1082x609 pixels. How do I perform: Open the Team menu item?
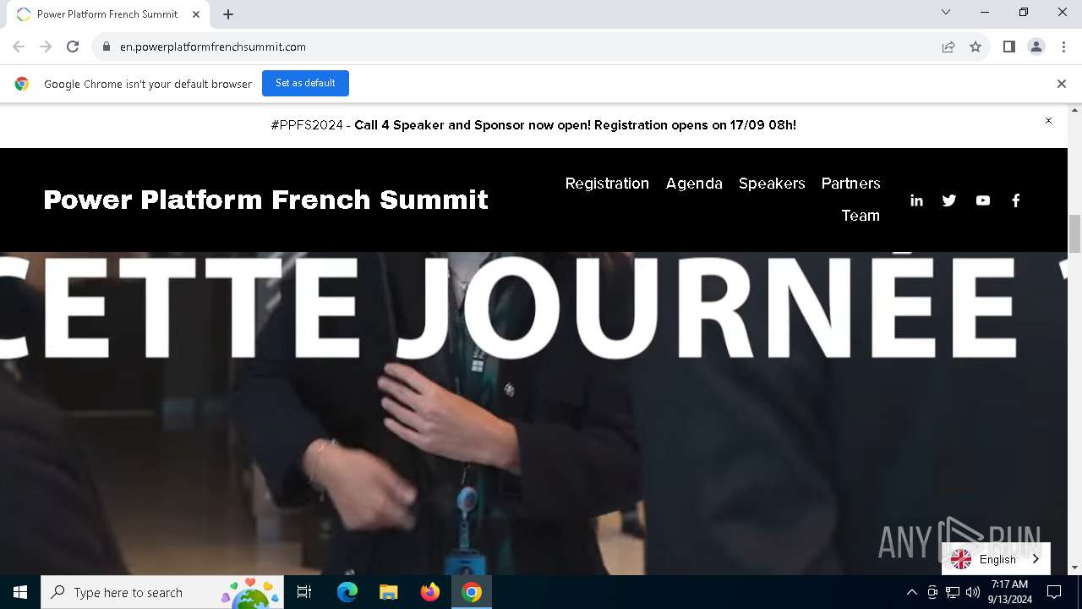click(x=861, y=216)
